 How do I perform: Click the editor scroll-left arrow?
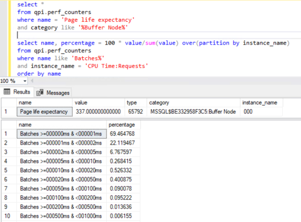pyautogui.click(x=32, y=81)
